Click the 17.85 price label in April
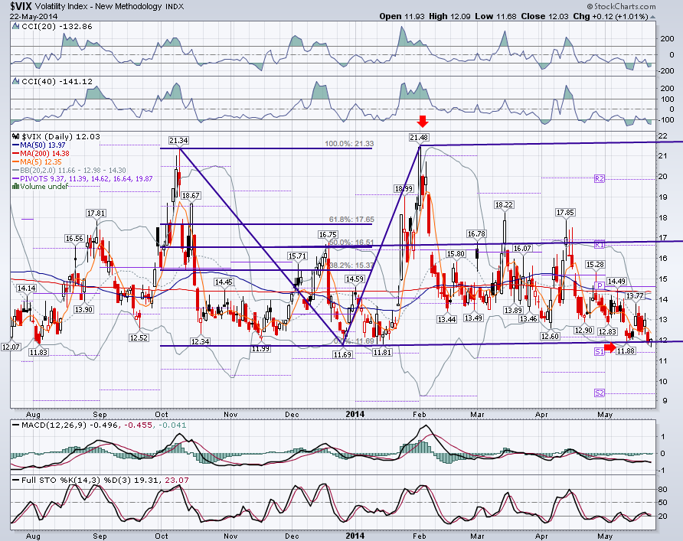 point(565,213)
